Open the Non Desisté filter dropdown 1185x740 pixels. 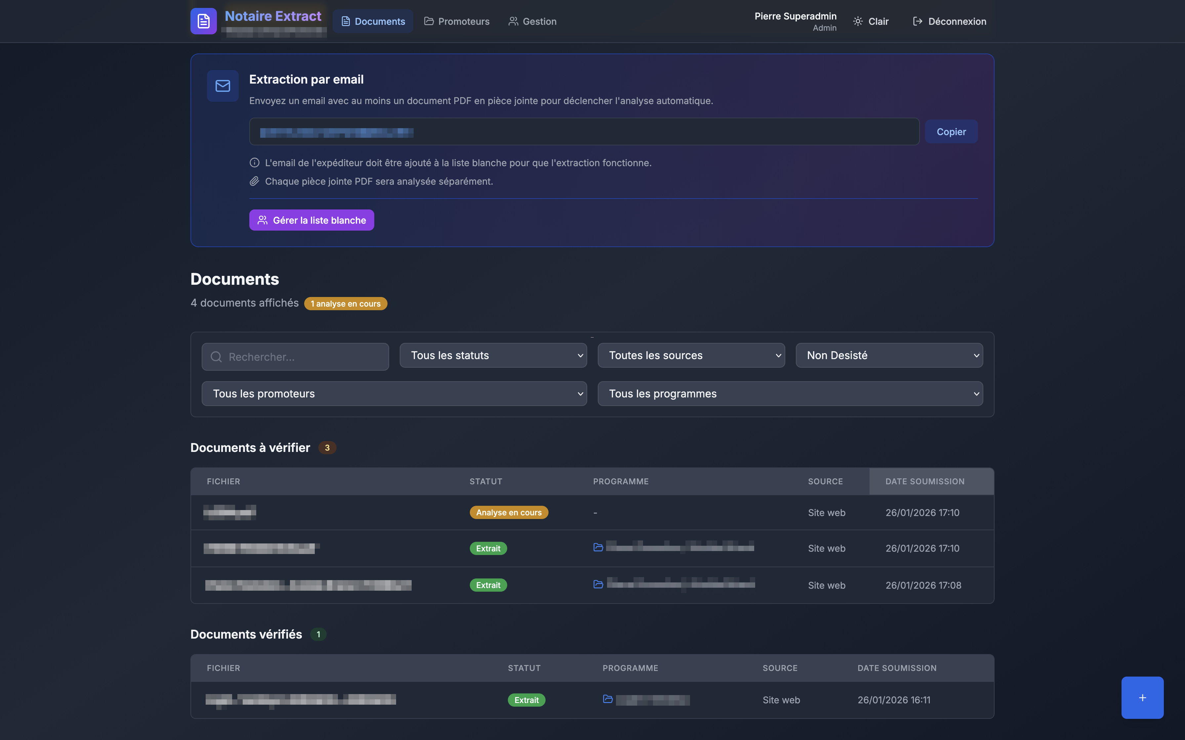[889, 355]
